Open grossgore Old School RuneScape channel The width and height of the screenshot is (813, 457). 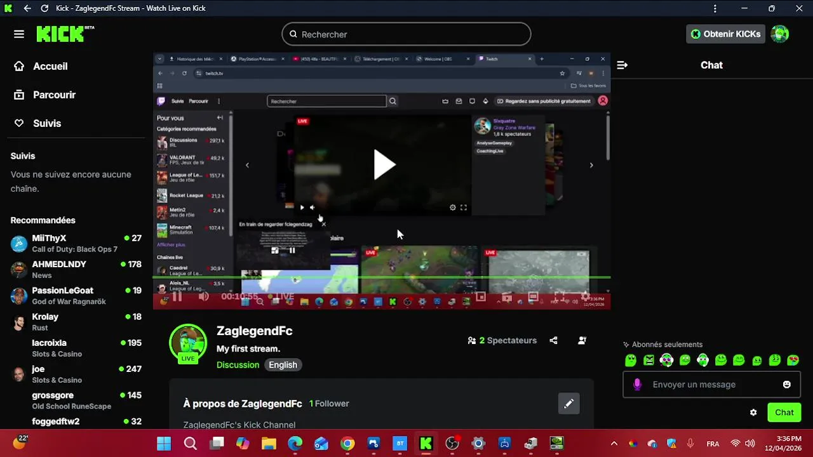76,400
